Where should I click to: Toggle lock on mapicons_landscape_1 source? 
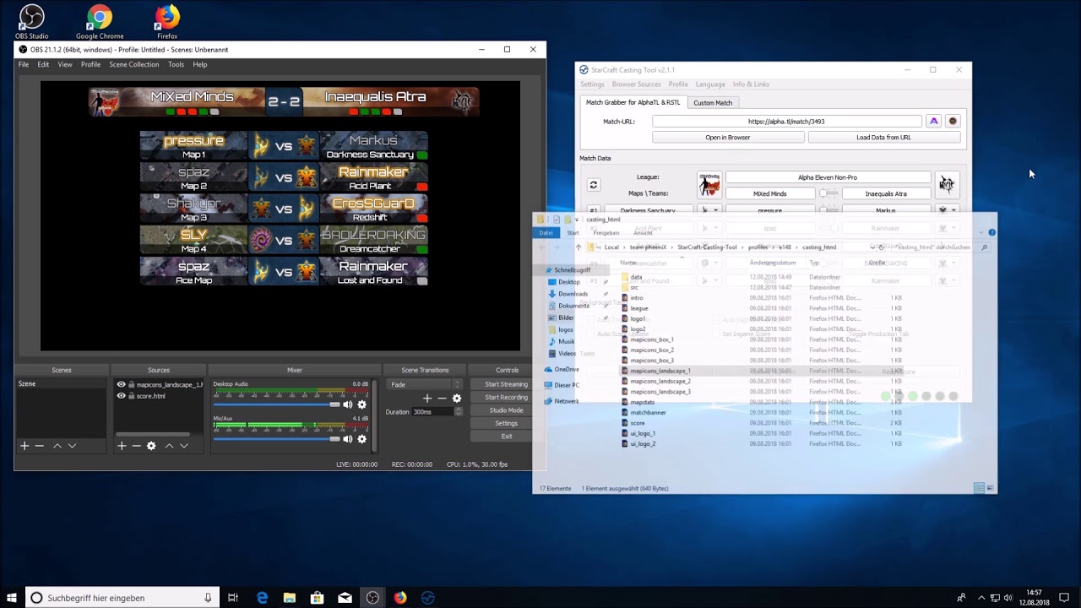(132, 385)
